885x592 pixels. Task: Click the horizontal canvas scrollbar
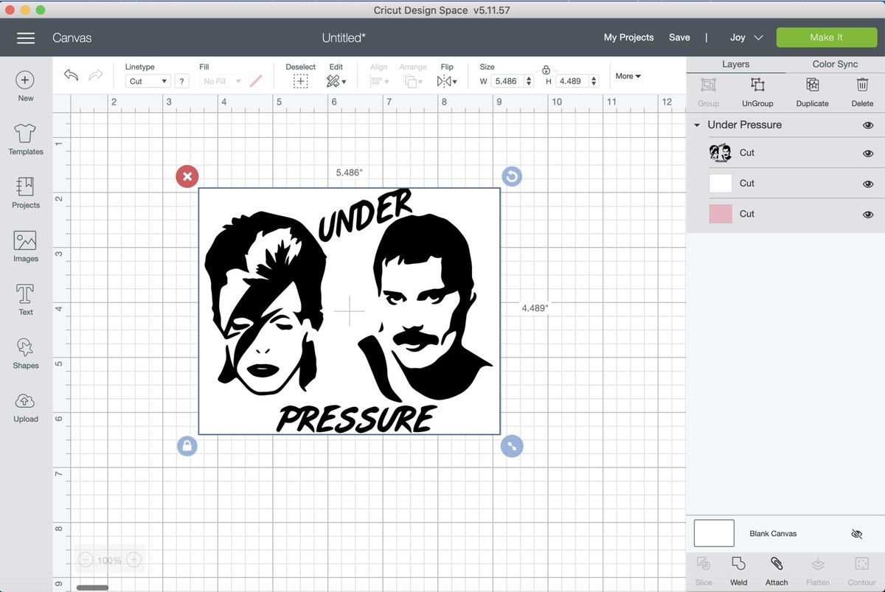point(92,588)
